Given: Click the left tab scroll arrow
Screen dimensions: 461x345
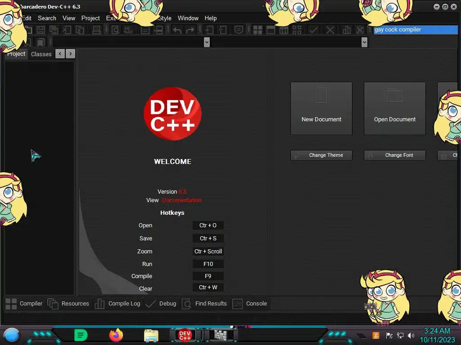Looking at the screenshot, I should [60, 54].
